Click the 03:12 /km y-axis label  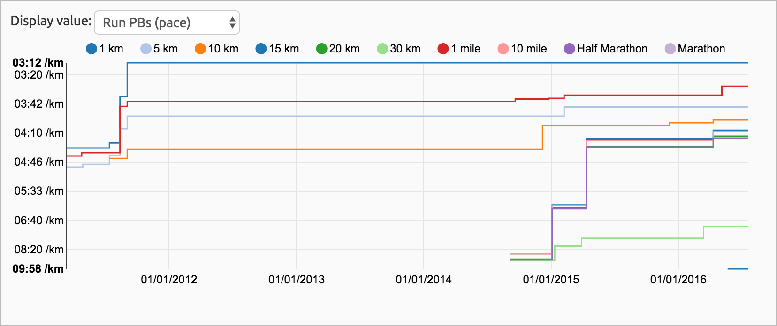38,63
